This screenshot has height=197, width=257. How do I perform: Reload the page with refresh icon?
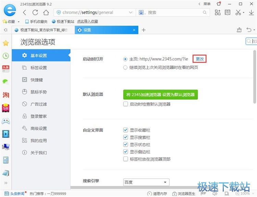(35, 12)
